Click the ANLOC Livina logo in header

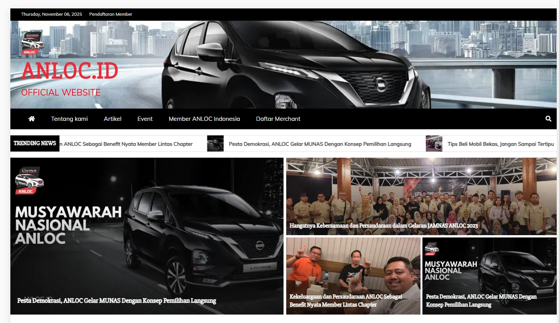[x=32, y=43]
